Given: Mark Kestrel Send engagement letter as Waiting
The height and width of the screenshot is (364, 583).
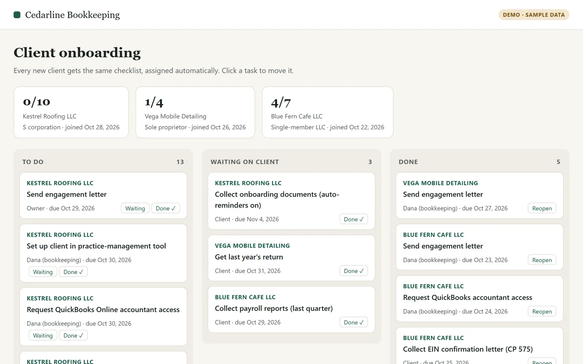Looking at the screenshot, I should pyautogui.click(x=135, y=208).
